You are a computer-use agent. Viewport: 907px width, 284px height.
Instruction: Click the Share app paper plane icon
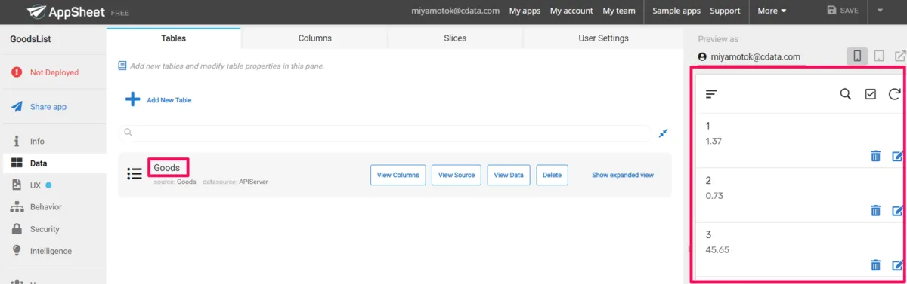tap(16, 107)
